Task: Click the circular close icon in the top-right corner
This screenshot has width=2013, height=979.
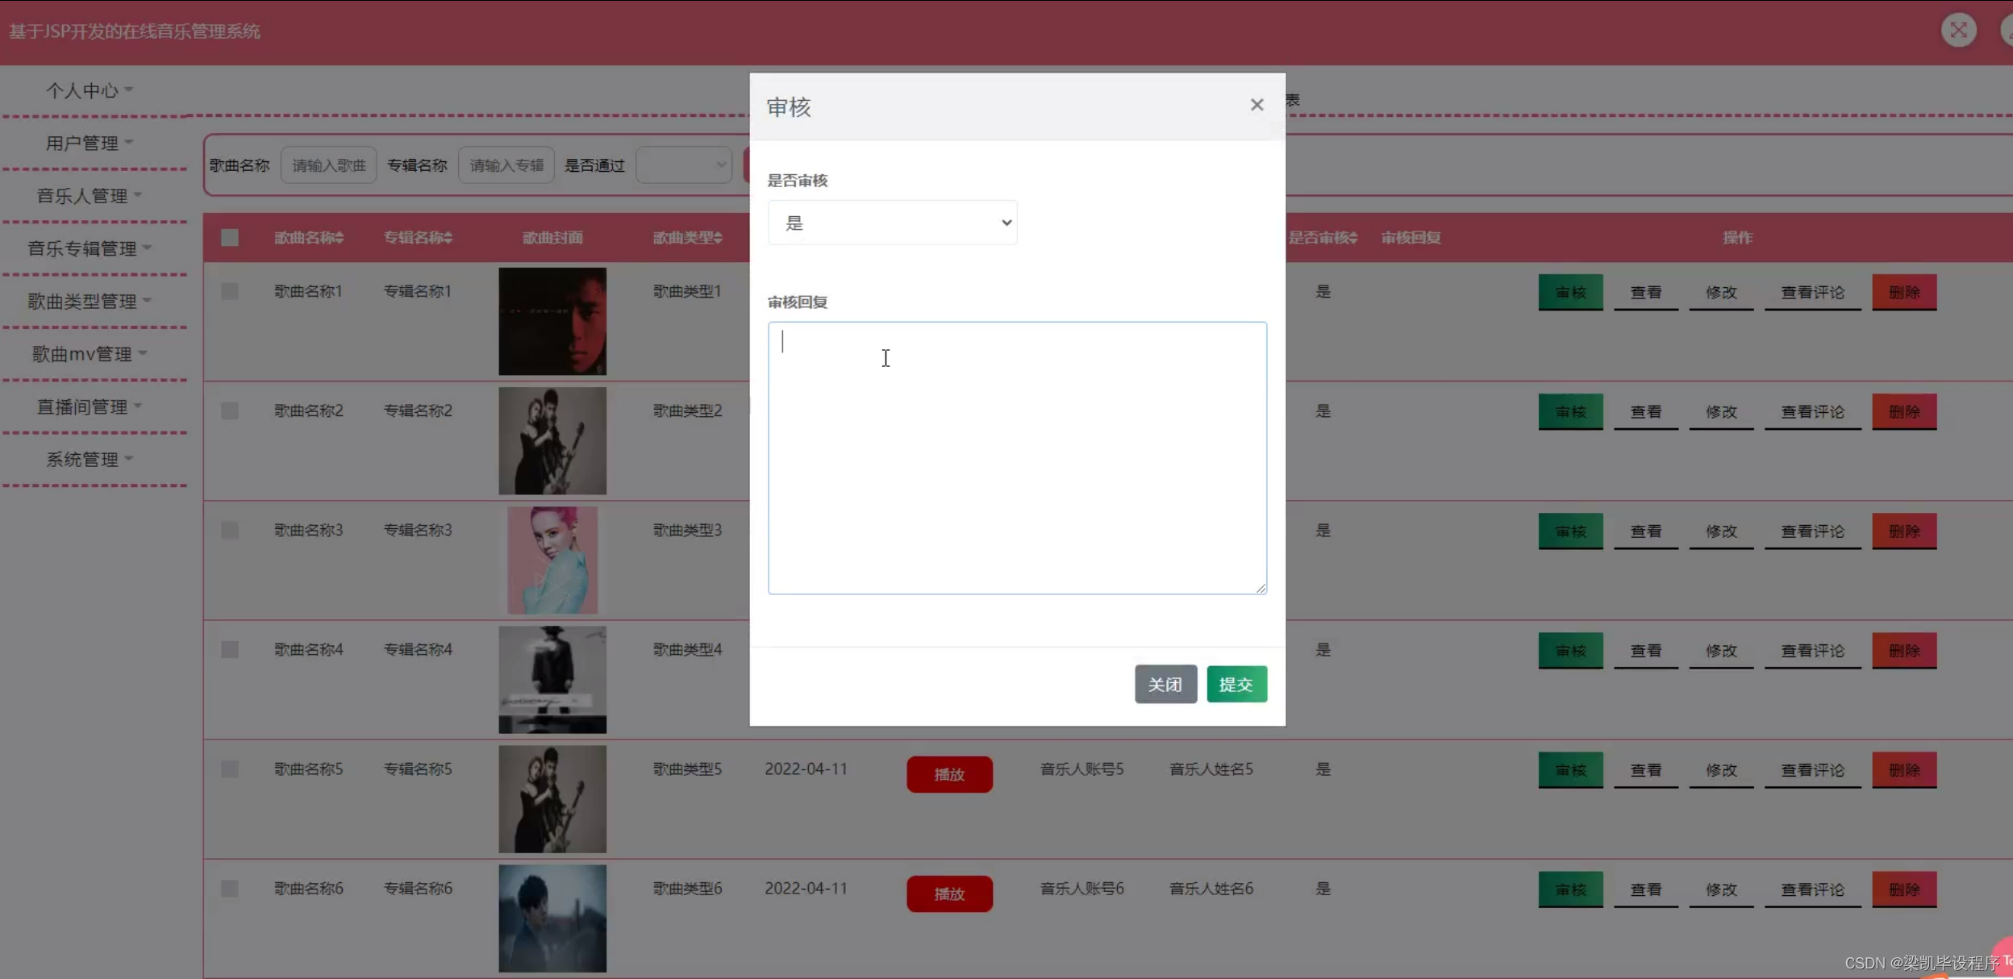Action: tap(1959, 30)
